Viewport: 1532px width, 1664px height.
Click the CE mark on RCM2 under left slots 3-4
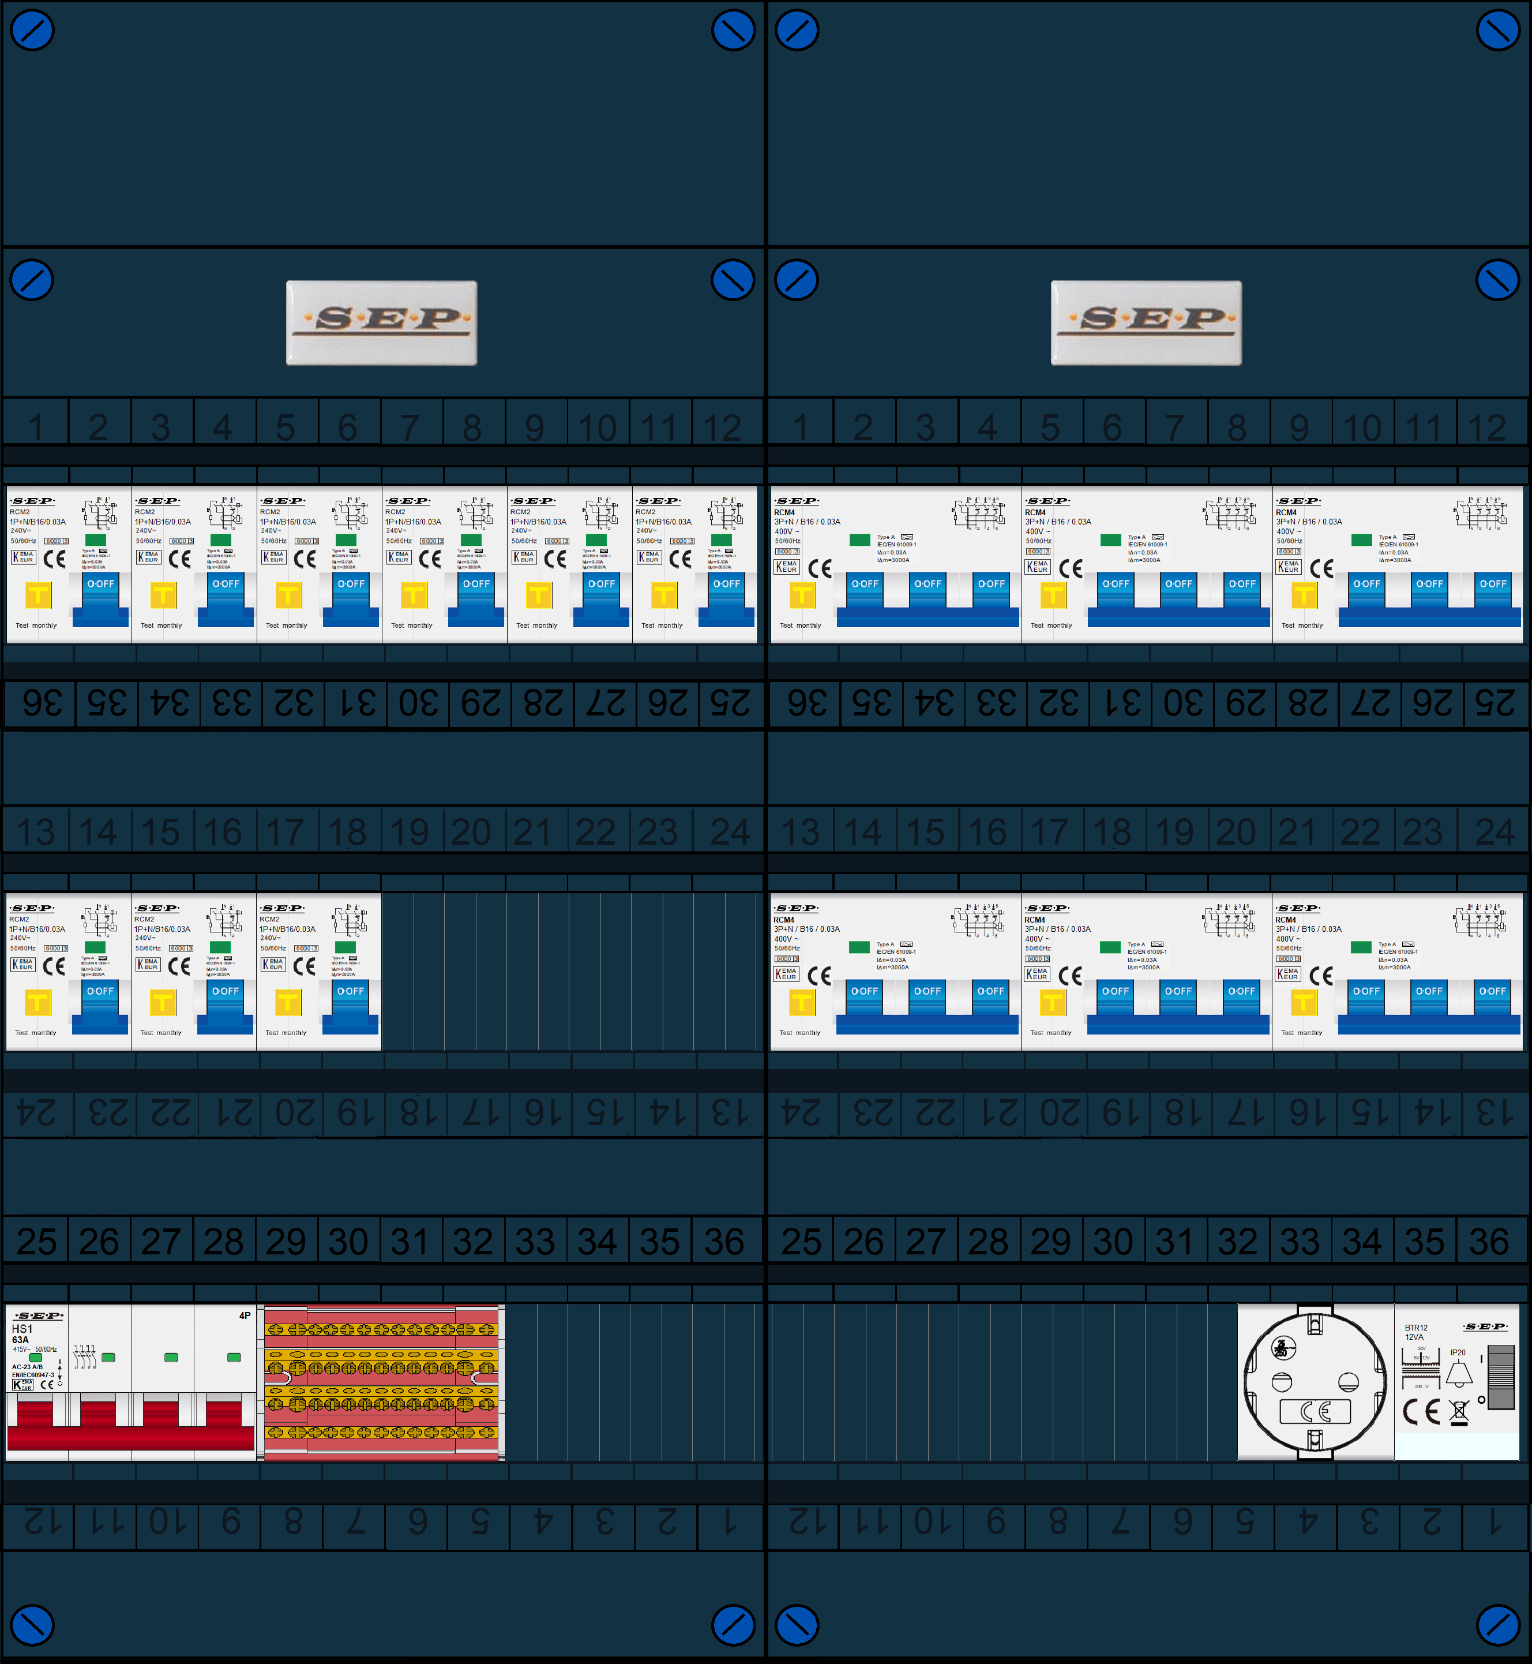pyautogui.click(x=180, y=559)
